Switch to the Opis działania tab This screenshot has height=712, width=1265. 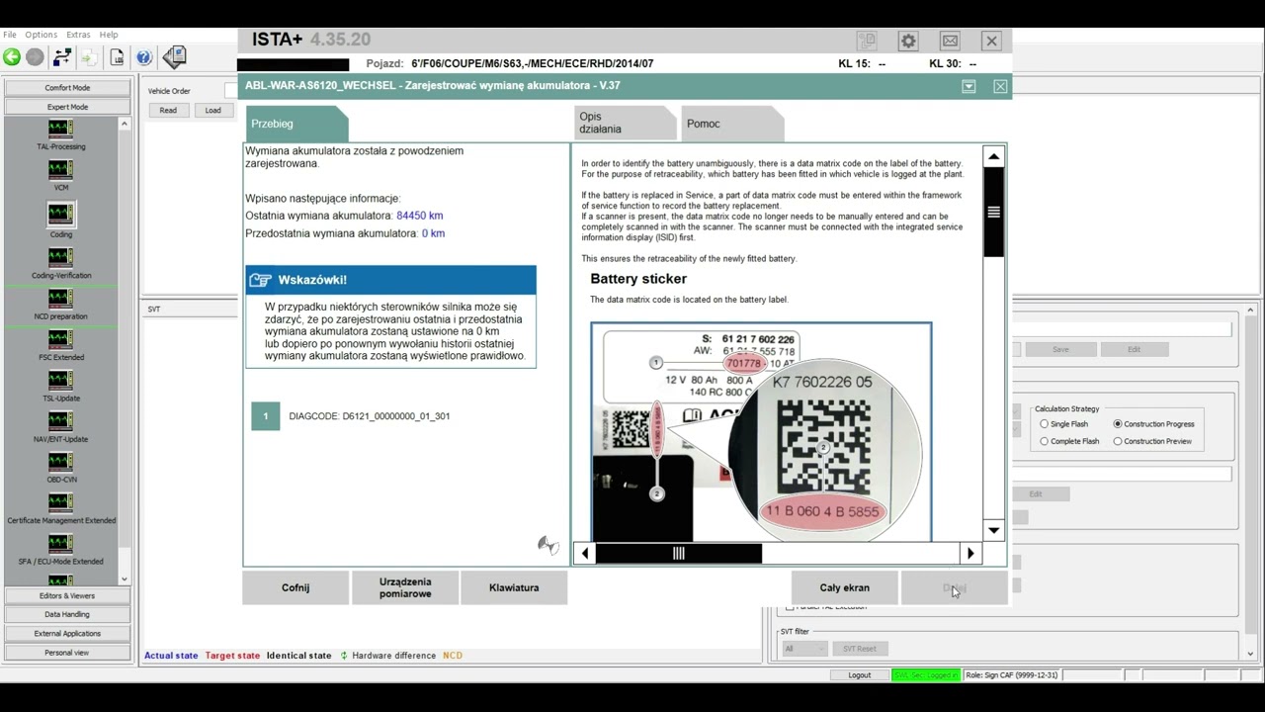tap(625, 124)
